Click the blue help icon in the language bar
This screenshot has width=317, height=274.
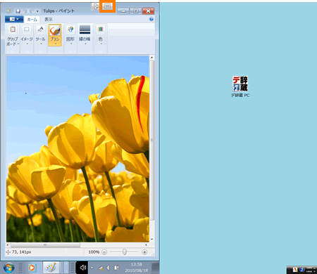coord(302,270)
